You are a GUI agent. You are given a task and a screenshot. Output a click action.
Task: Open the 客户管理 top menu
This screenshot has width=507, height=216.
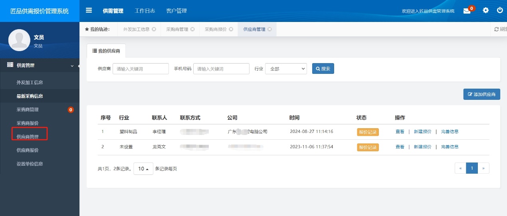click(x=176, y=11)
